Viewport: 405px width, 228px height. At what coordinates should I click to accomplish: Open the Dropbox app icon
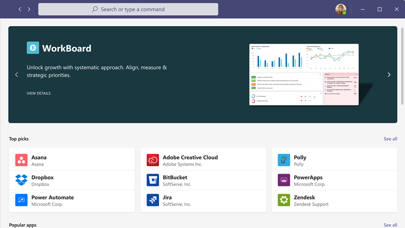pyautogui.click(x=21, y=180)
